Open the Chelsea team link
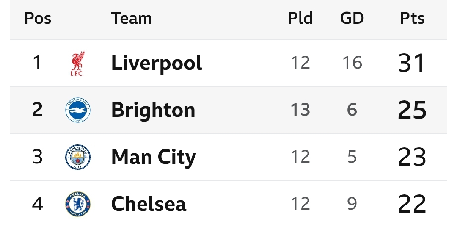 (x=149, y=204)
